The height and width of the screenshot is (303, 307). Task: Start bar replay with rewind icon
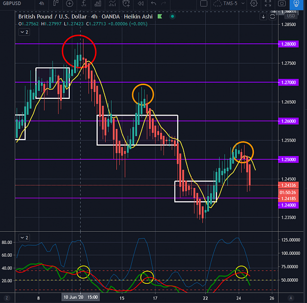[x=140, y=3]
